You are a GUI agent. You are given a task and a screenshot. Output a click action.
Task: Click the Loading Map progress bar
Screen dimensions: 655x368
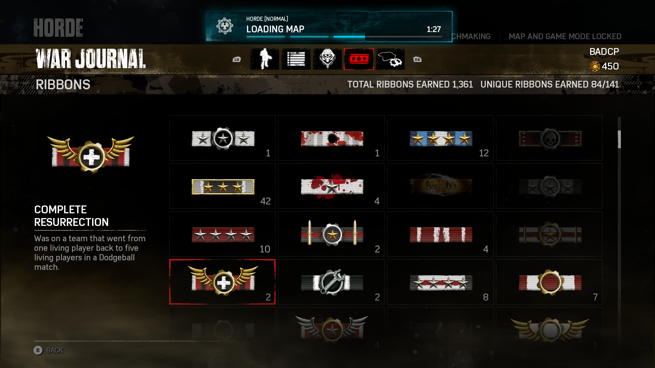(x=344, y=36)
